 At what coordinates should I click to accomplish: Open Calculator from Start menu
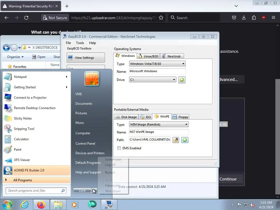coord(36,139)
